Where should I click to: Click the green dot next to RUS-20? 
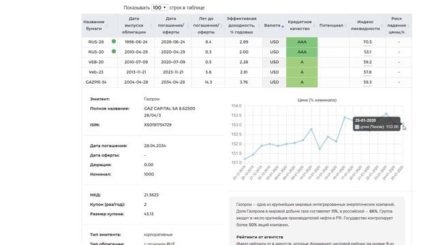point(114,52)
